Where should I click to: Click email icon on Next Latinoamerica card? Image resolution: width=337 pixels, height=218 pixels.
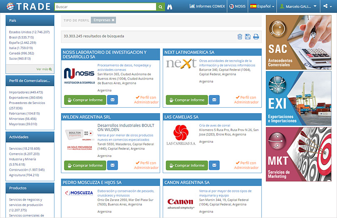click(214, 100)
